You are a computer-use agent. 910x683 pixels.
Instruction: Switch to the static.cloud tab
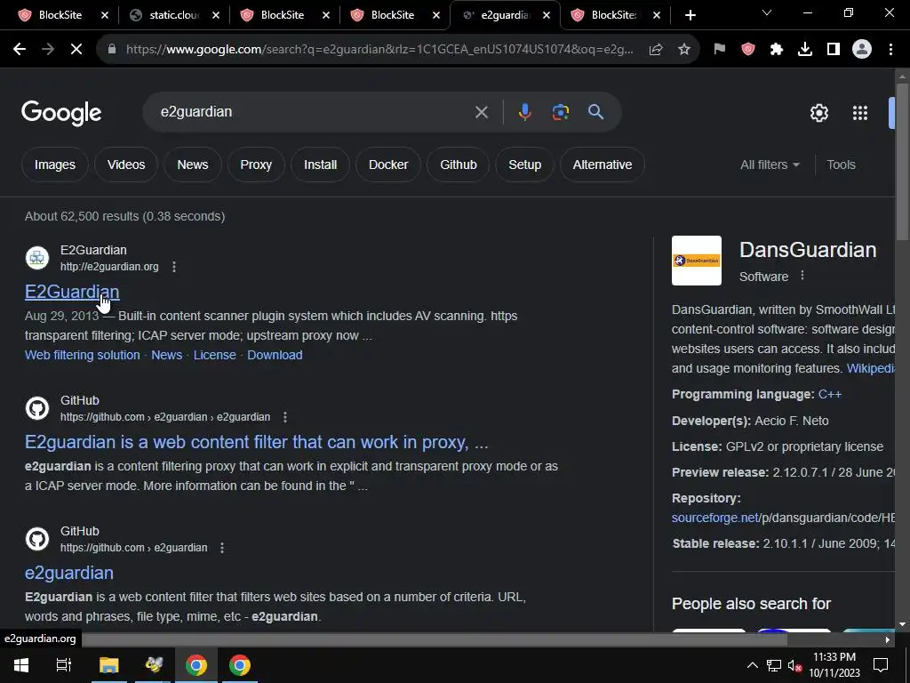pyautogui.click(x=174, y=15)
